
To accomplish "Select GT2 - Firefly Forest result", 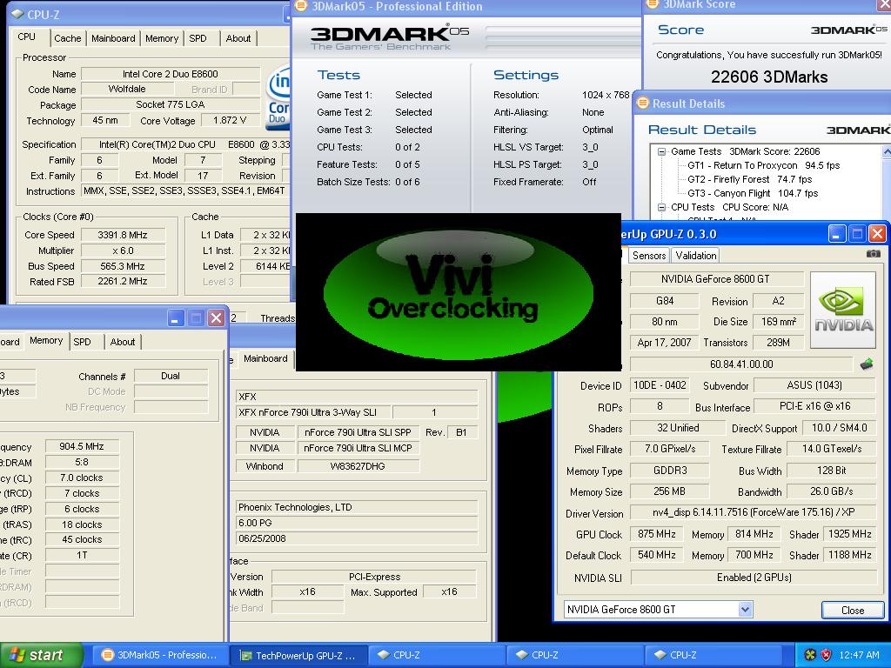I will tap(749, 179).
